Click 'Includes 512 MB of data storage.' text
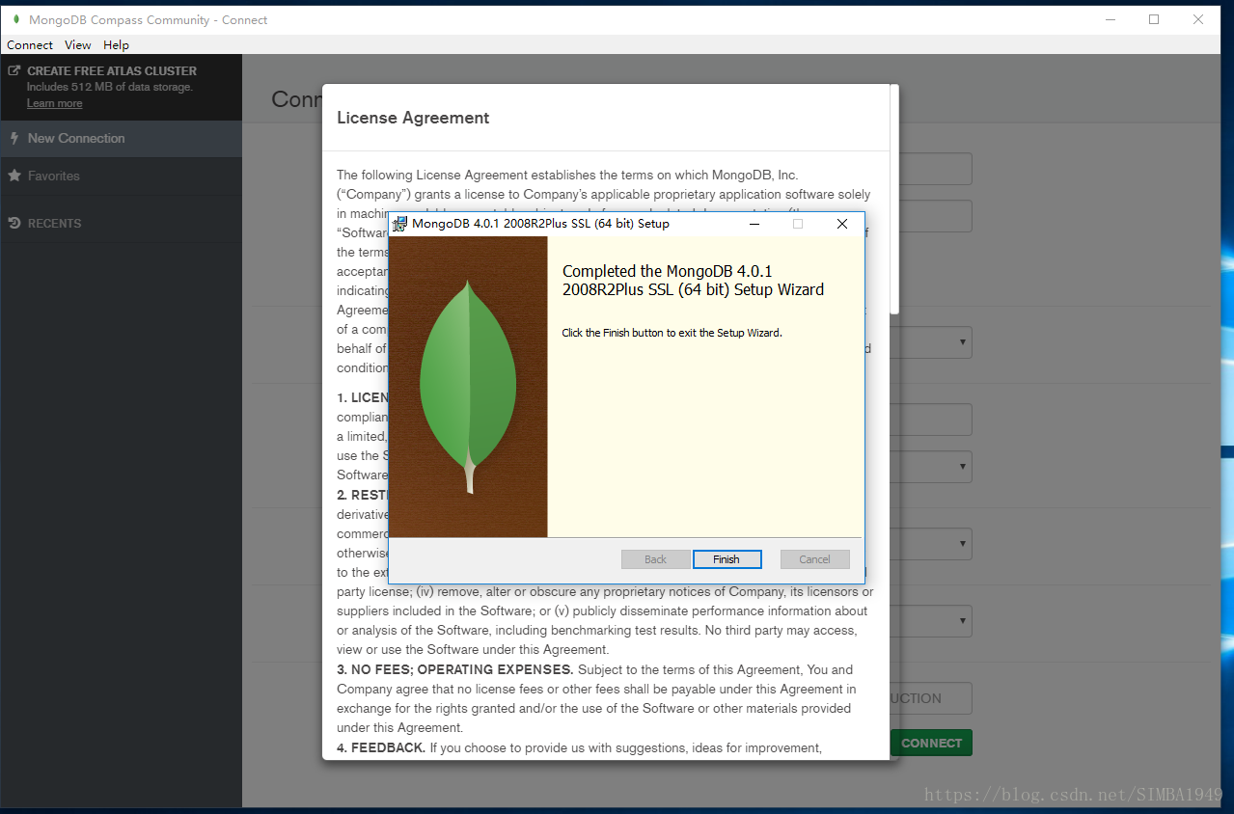This screenshot has width=1234, height=814. pos(110,87)
